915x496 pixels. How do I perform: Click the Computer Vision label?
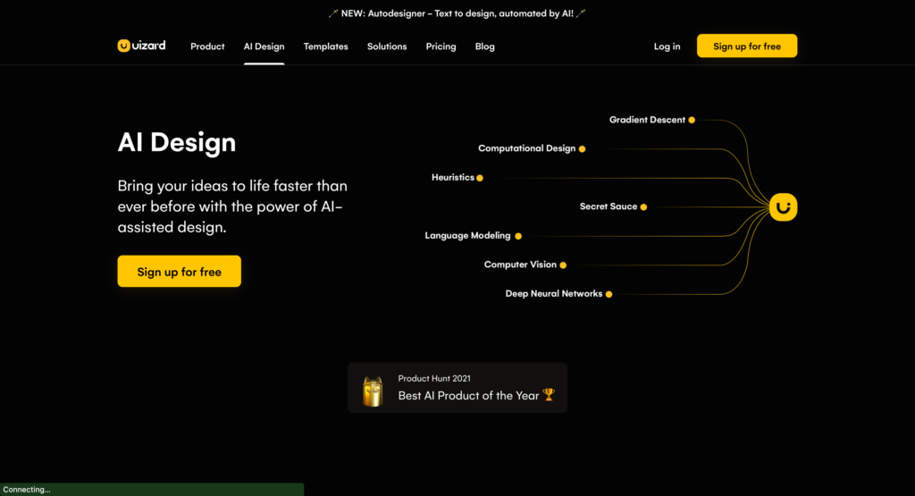click(x=520, y=265)
